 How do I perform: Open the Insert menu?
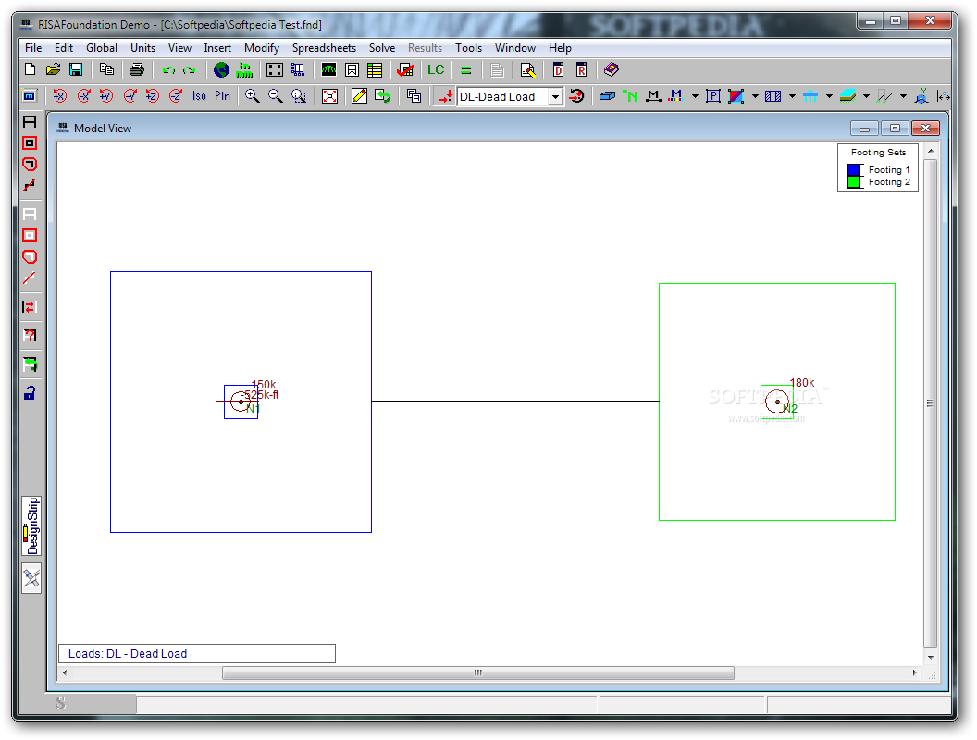click(217, 48)
